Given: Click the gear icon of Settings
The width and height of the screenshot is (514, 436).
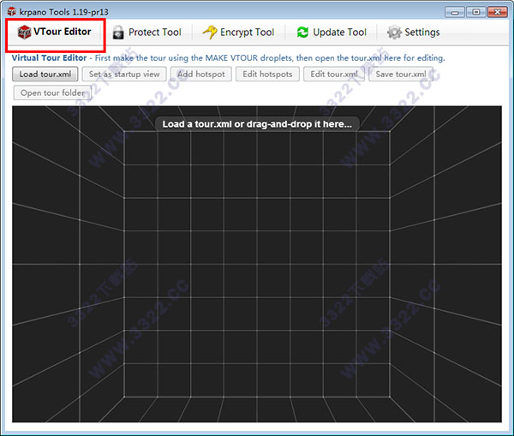Looking at the screenshot, I should [x=394, y=33].
